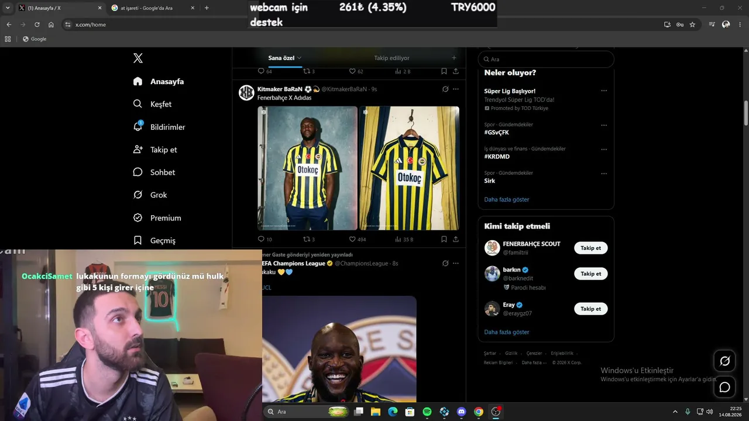
Task: Open a new browser tab
Action: tap(207, 8)
